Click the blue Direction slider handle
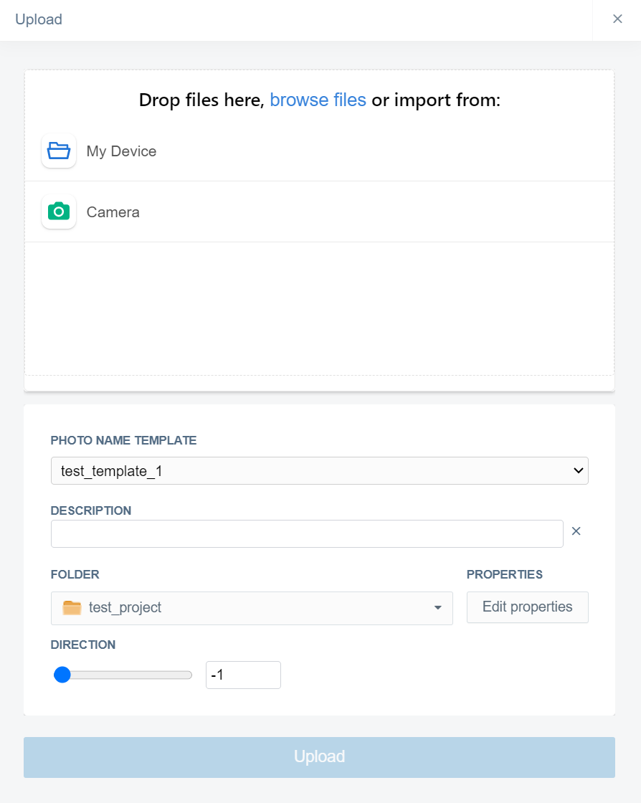 (x=62, y=675)
